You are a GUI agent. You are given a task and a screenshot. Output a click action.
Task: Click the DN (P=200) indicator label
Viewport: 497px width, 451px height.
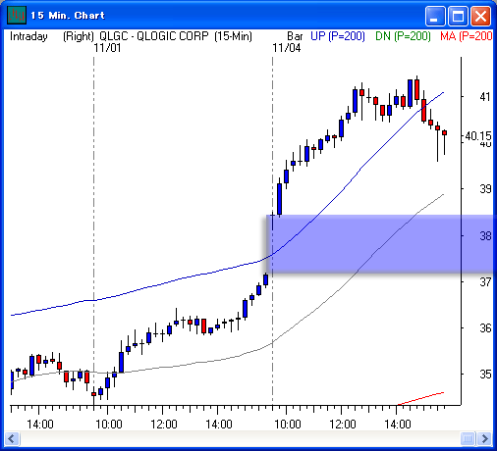tap(403, 36)
